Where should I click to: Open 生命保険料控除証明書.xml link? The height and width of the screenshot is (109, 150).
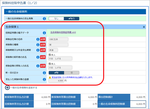point(63,32)
